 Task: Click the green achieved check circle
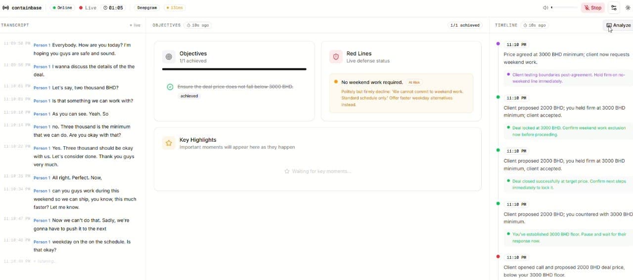click(170, 87)
